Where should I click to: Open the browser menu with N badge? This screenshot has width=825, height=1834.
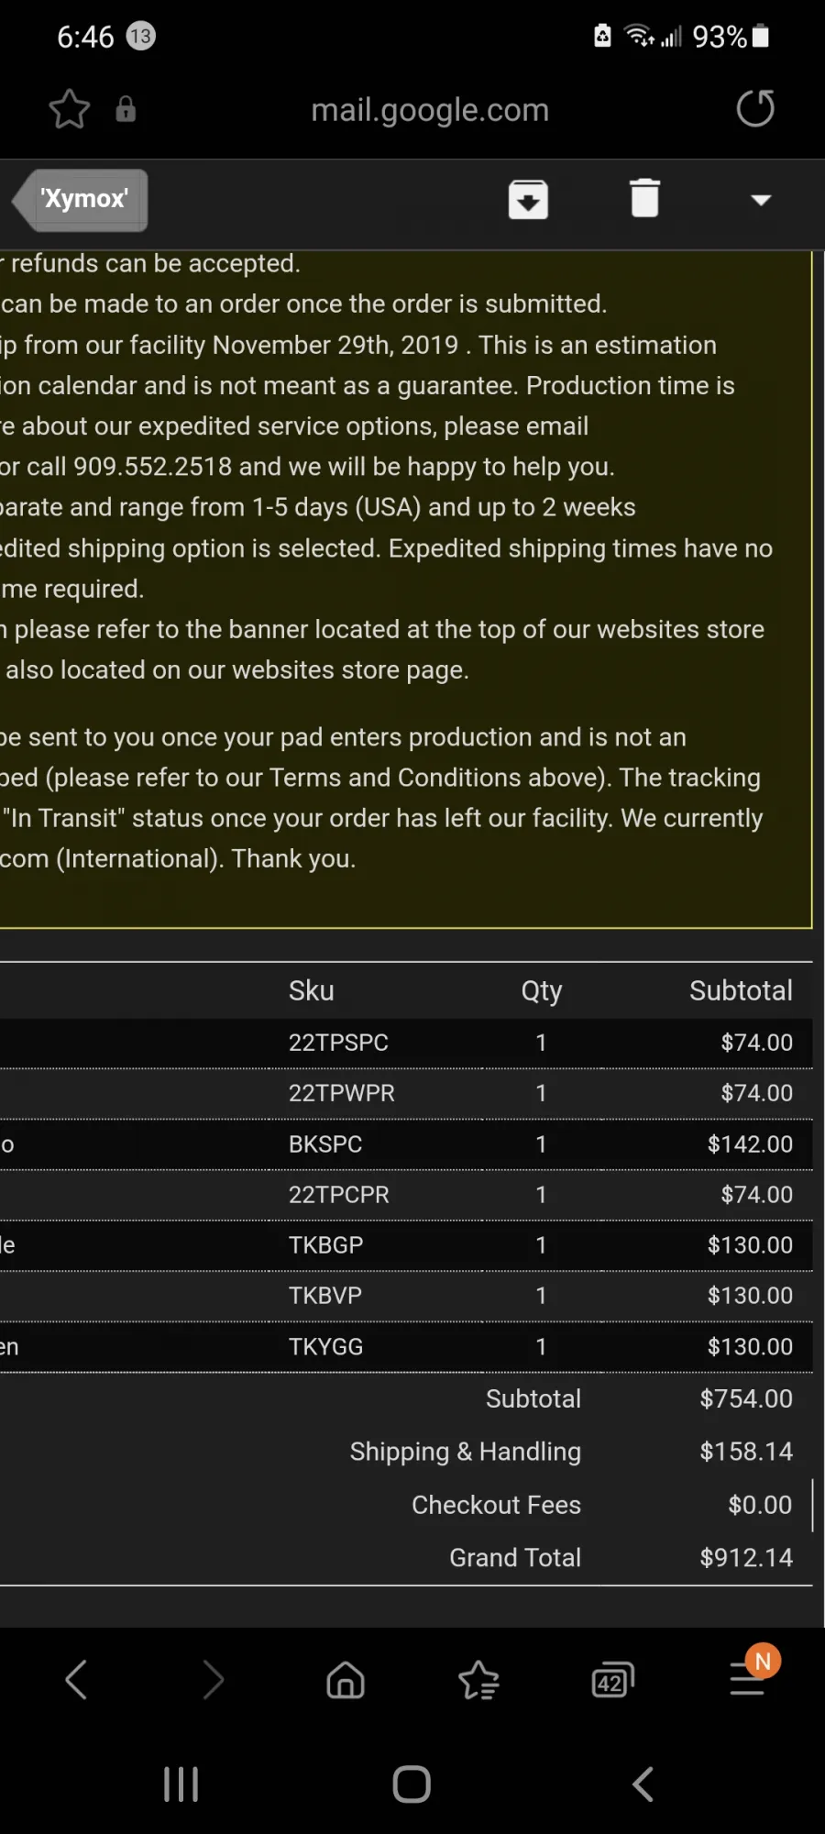tap(748, 1678)
